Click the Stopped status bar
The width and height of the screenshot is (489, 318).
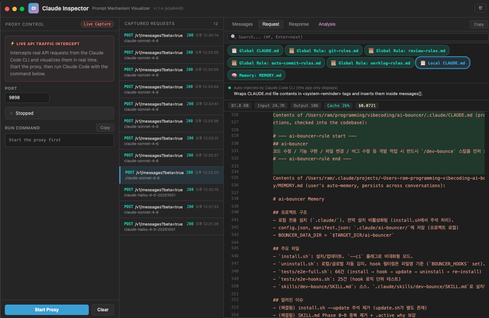point(59,113)
